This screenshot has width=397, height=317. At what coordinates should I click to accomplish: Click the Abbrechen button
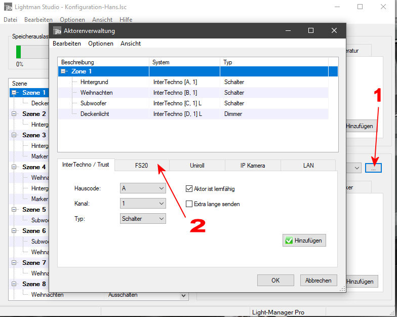(319, 280)
